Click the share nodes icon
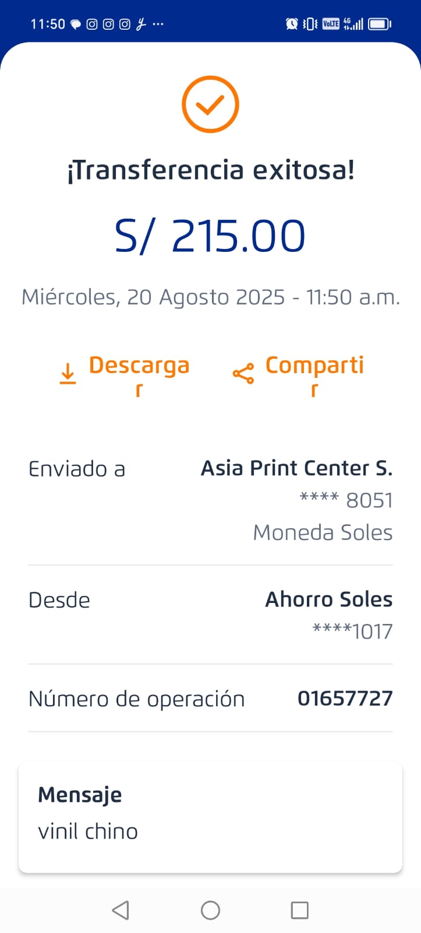Screen dimensions: 421x933 [x=243, y=374]
